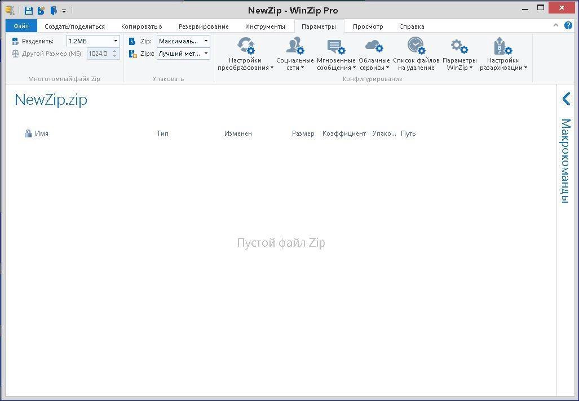Click the new Zip file quick-access icon

[x=41, y=10]
